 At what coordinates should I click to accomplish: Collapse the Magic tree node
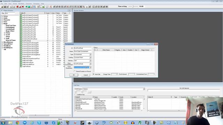(x=2, y=24)
